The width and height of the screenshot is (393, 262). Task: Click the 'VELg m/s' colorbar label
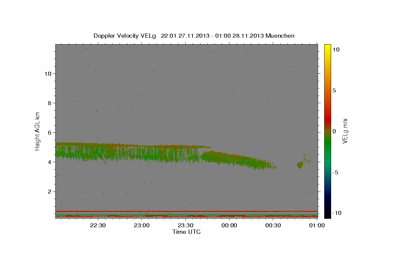tap(345, 131)
